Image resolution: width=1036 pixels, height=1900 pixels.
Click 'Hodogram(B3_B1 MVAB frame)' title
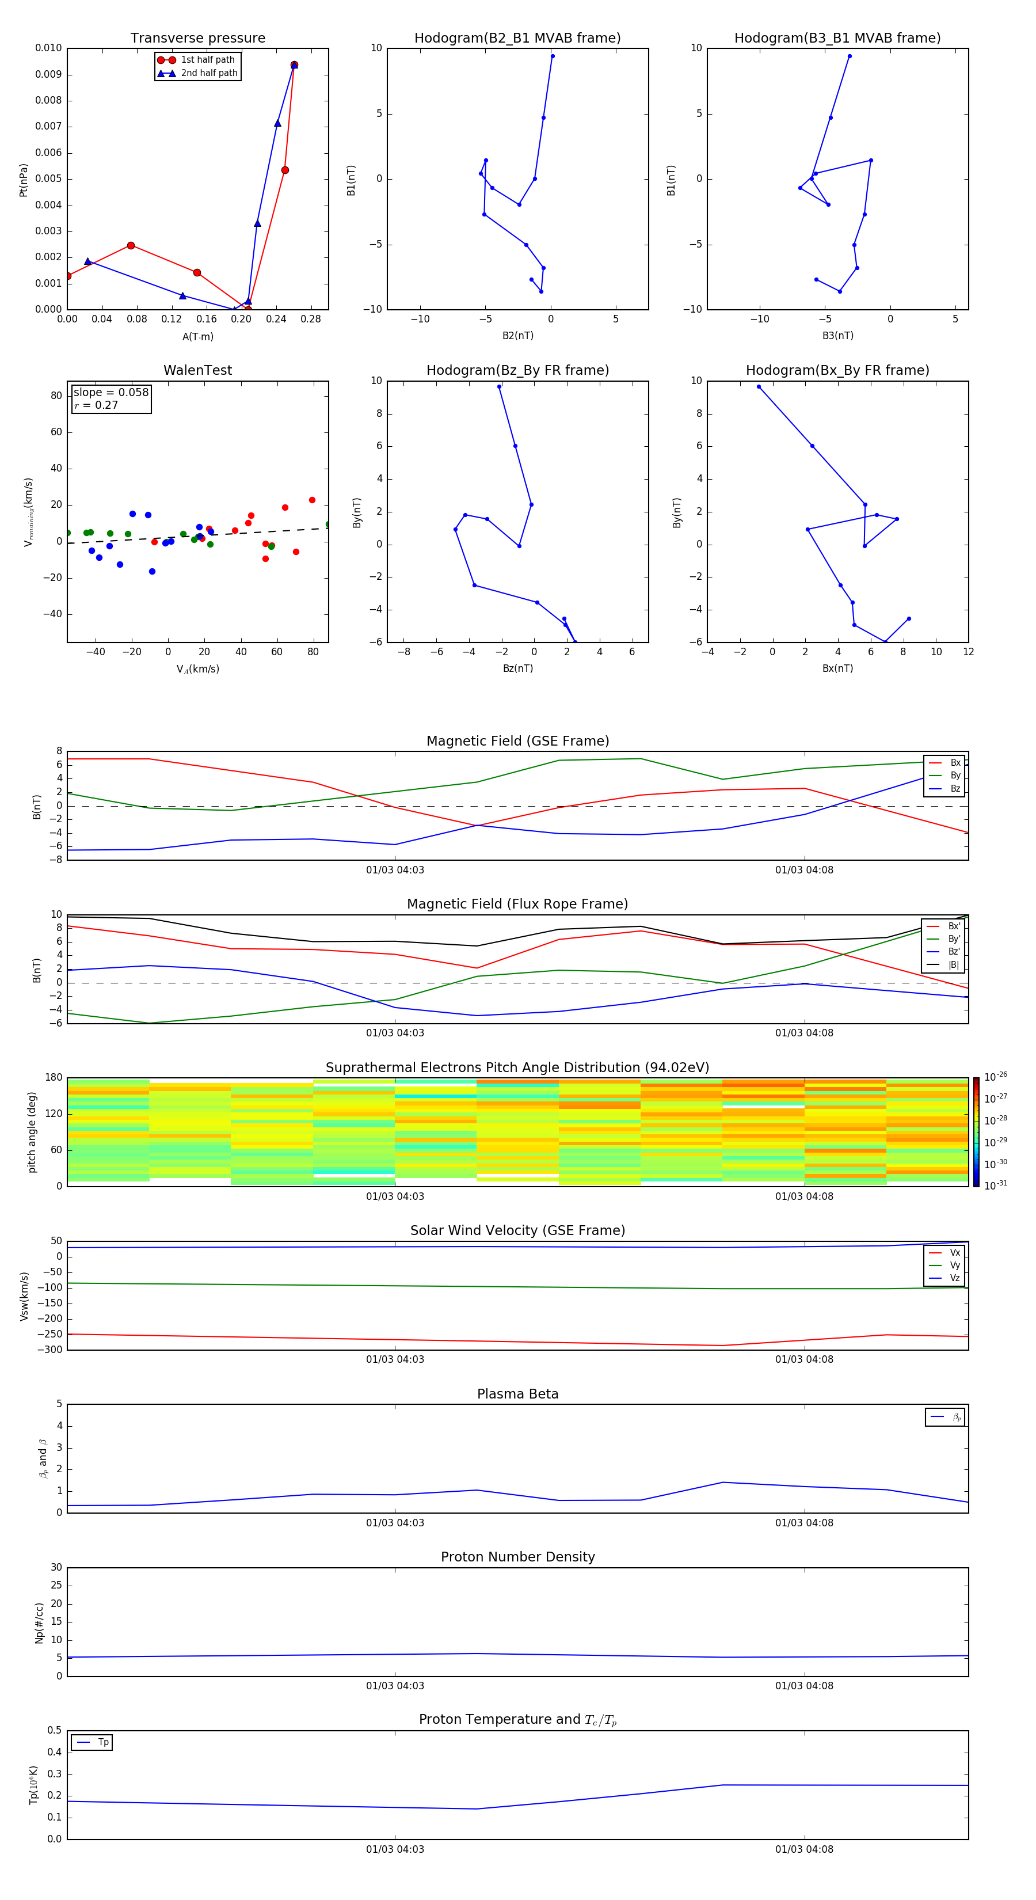click(x=837, y=39)
